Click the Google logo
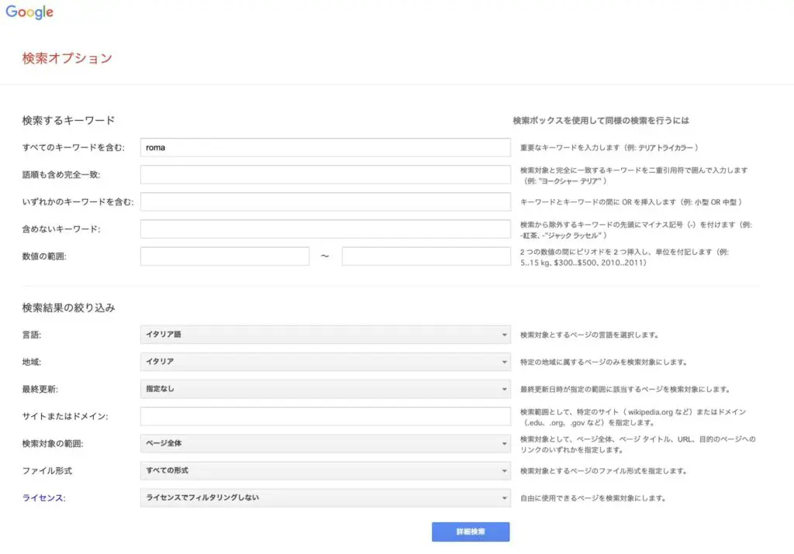This screenshot has width=794, height=554. click(29, 12)
